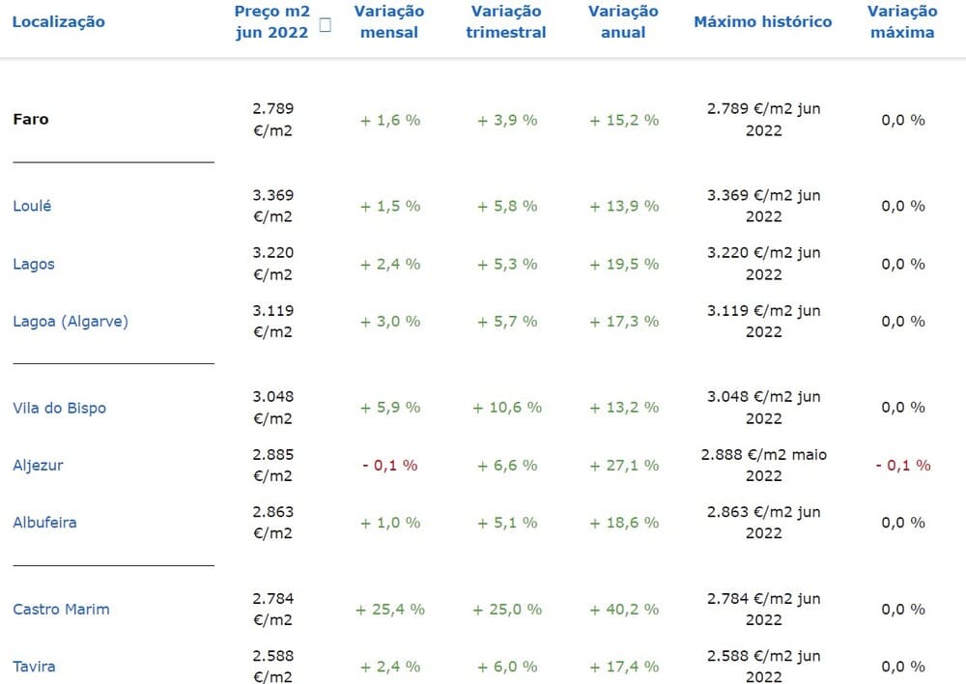
Task: Sort by Preço m2 jun 2022 header
Action: 271,22
